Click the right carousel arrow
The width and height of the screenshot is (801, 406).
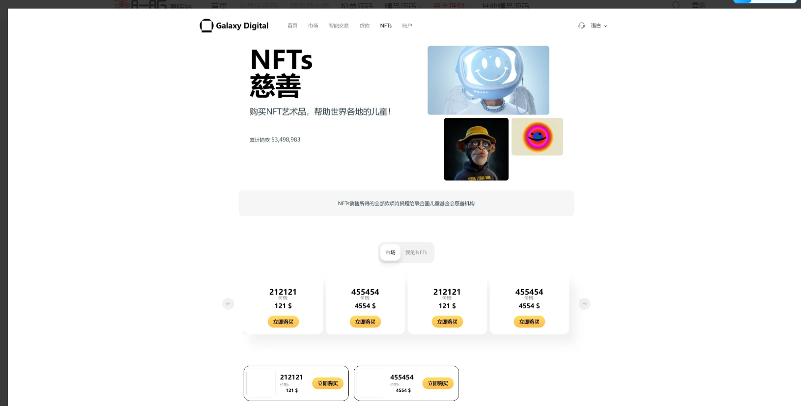pos(584,304)
